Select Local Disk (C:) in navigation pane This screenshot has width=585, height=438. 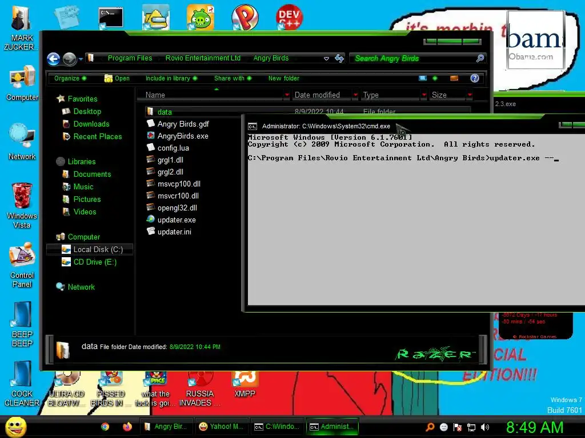90,250
